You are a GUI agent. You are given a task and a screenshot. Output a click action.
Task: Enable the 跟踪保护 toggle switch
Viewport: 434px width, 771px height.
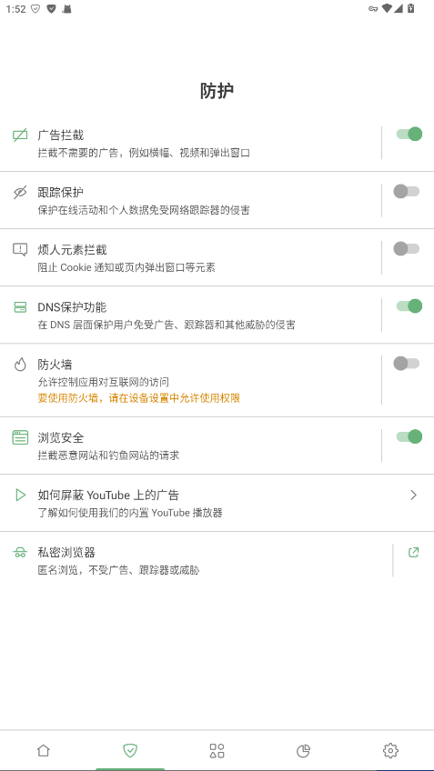(x=407, y=191)
